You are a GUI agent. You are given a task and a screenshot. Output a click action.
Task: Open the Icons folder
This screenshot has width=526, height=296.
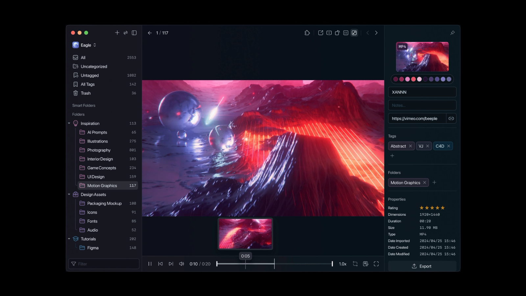coord(108,212)
